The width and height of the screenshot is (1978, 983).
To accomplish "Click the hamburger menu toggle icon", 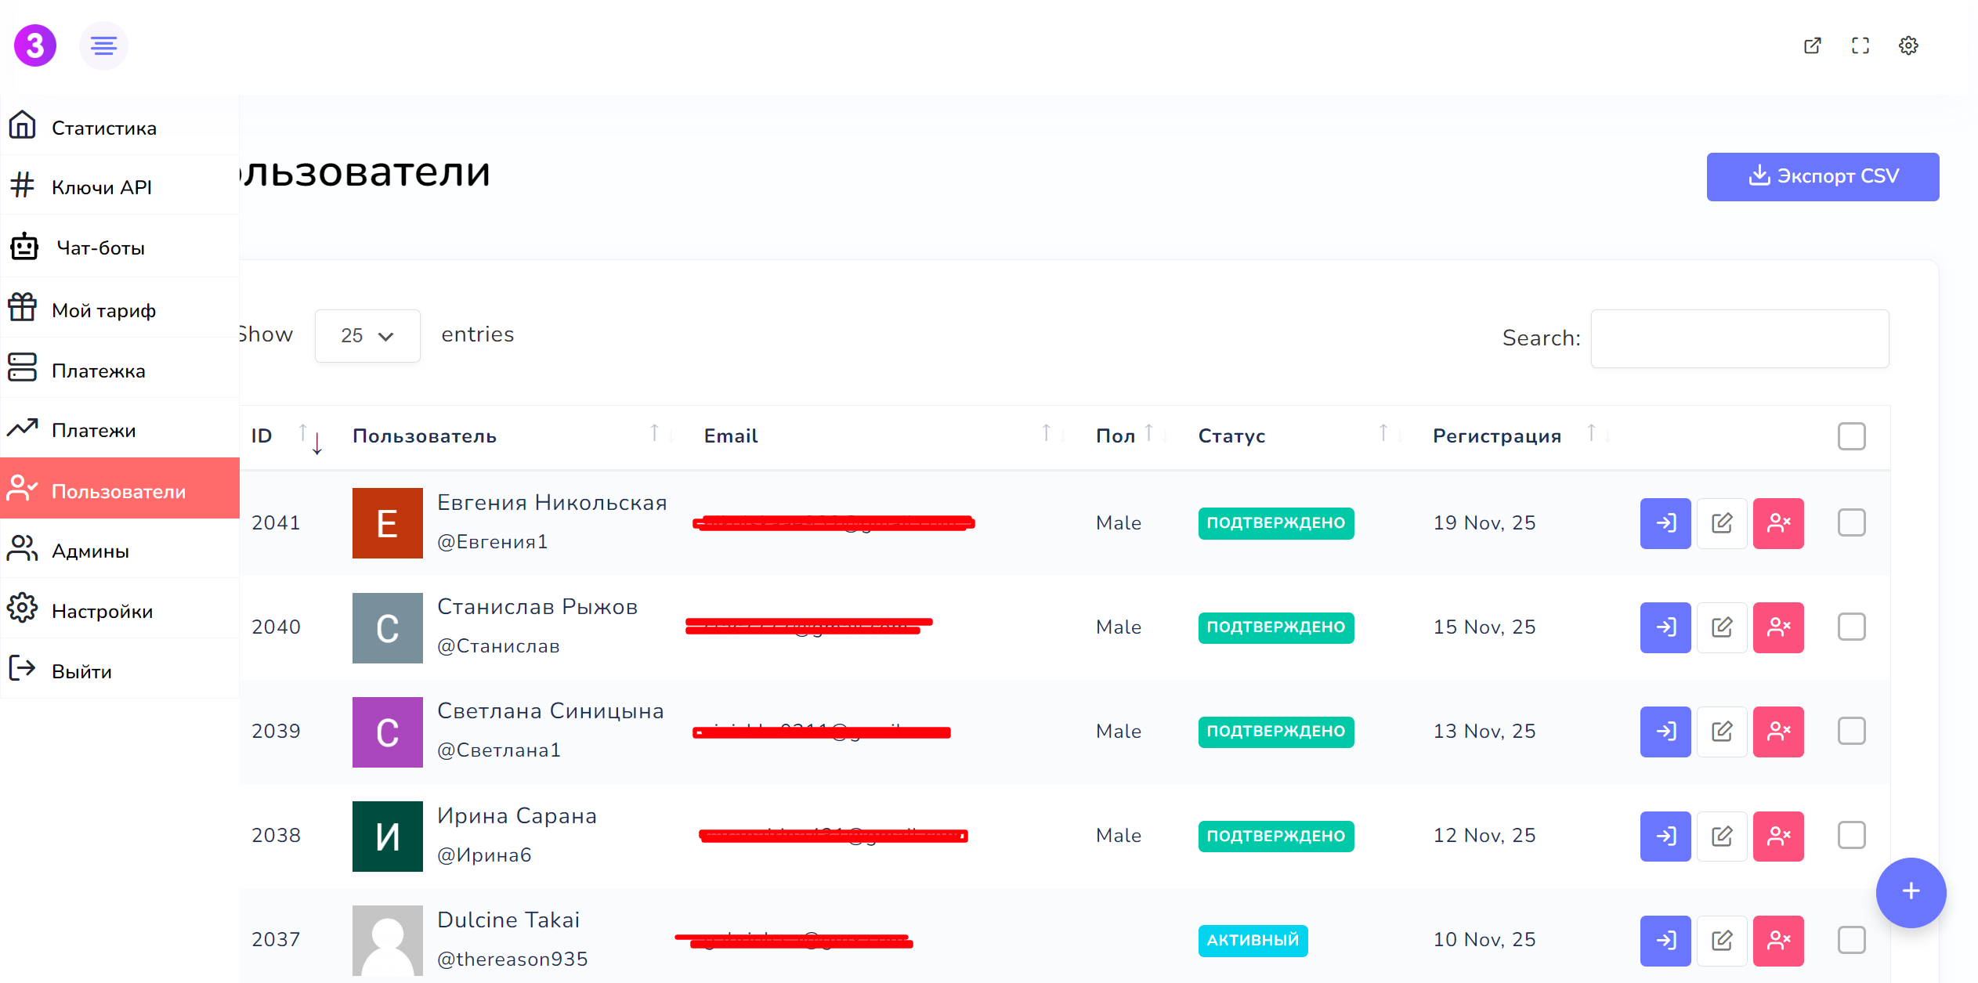I will (x=103, y=45).
